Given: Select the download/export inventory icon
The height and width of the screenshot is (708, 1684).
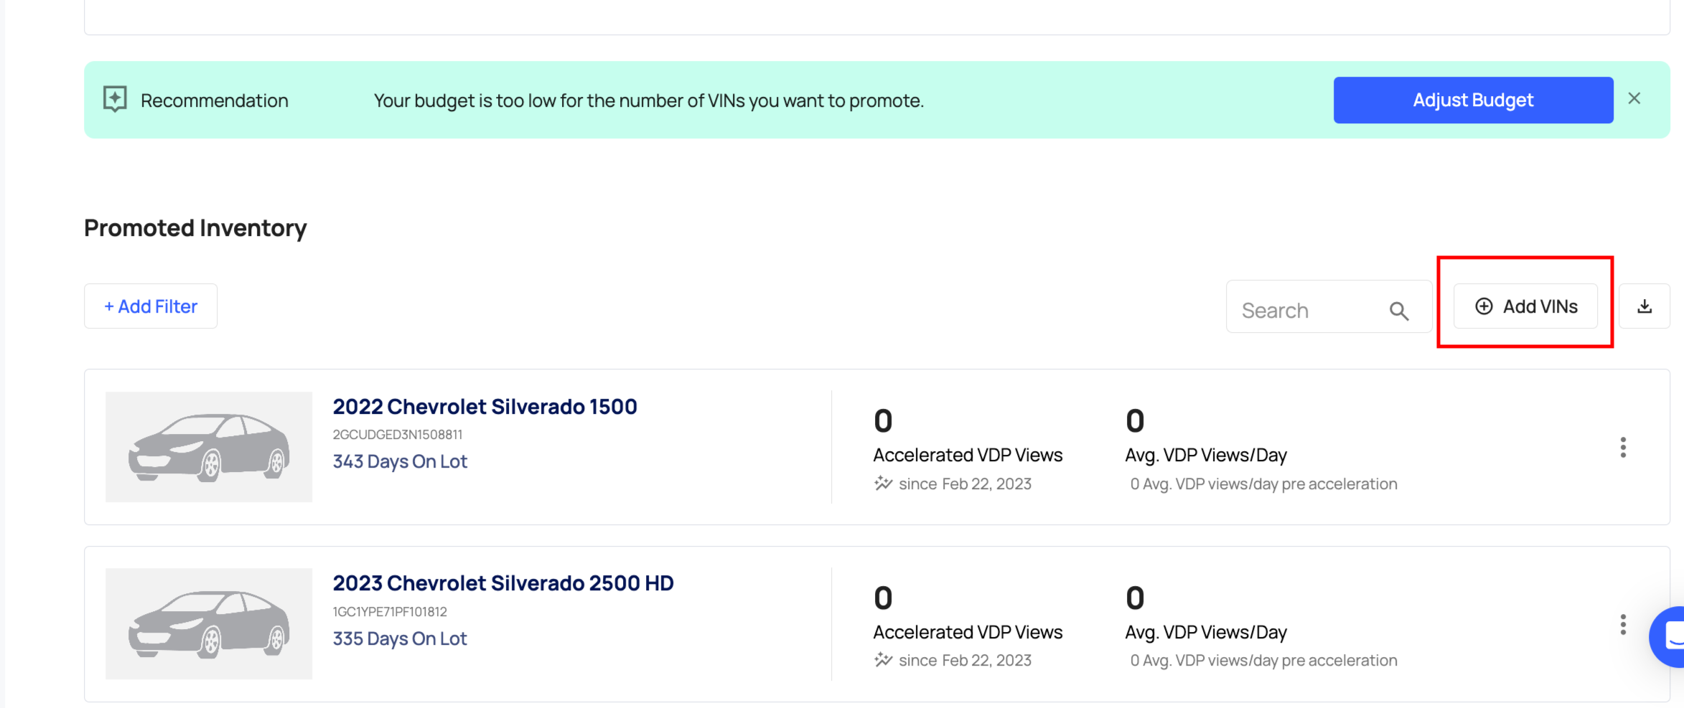Looking at the screenshot, I should pyautogui.click(x=1645, y=306).
